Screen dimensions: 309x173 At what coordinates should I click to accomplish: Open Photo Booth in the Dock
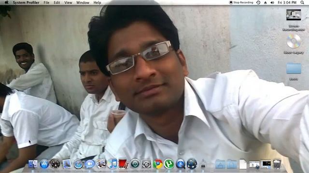pos(124,164)
